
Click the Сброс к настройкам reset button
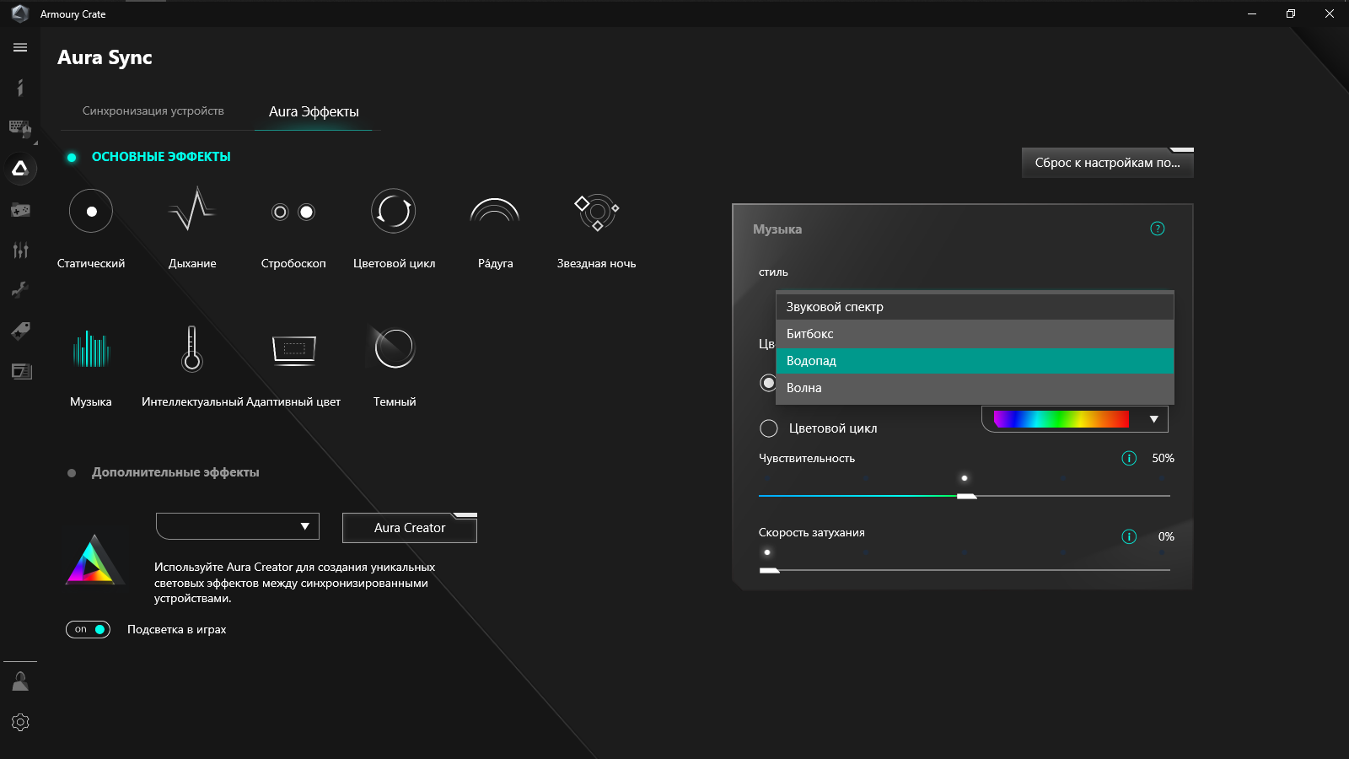[x=1108, y=163]
